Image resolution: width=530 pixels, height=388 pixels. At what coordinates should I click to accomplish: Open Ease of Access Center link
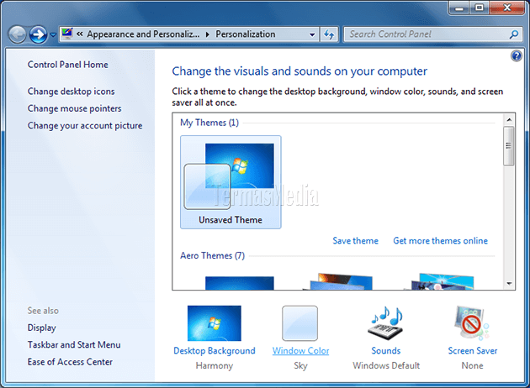point(70,362)
